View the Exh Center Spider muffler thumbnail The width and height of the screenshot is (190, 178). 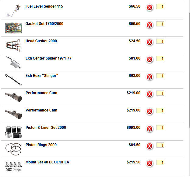point(13,62)
